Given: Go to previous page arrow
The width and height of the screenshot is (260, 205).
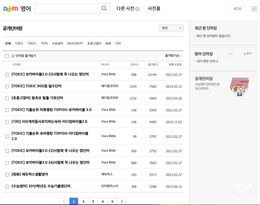Looking at the screenshot, I should 64,201.
